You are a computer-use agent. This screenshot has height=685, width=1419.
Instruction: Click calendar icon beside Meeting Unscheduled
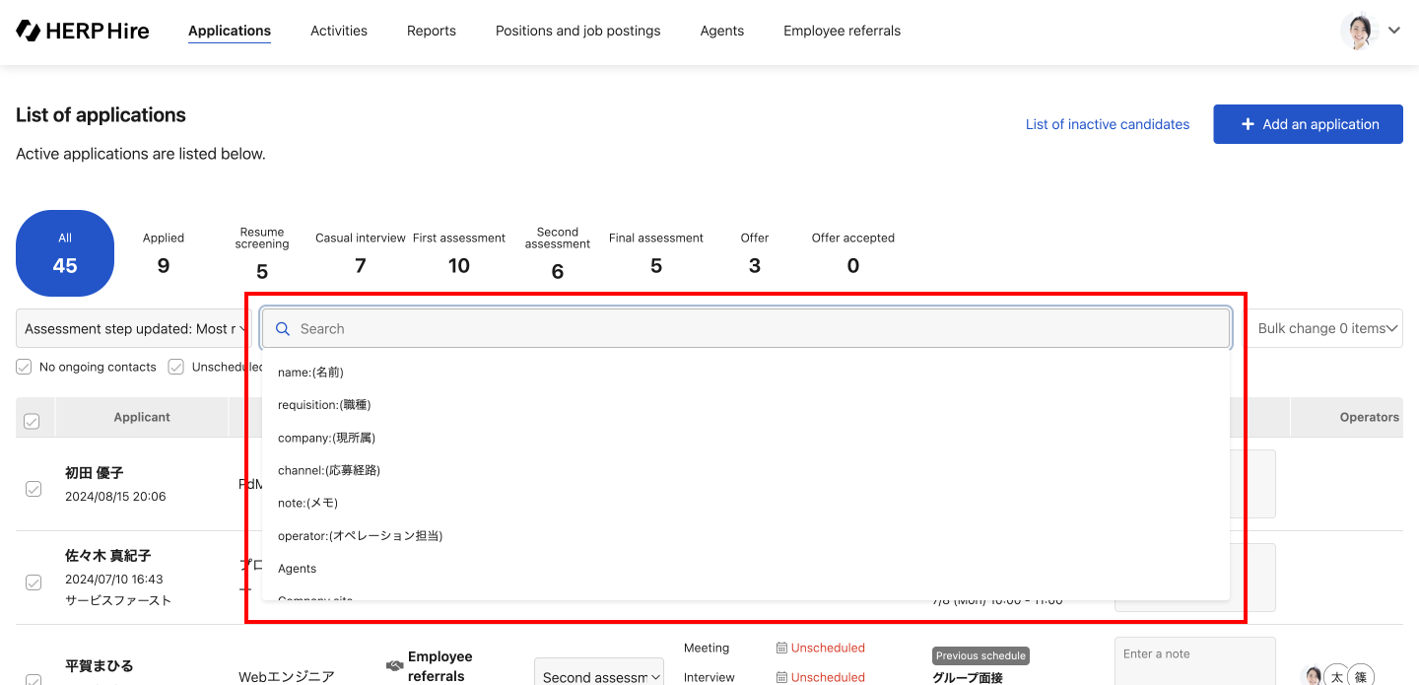pos(781,648)
